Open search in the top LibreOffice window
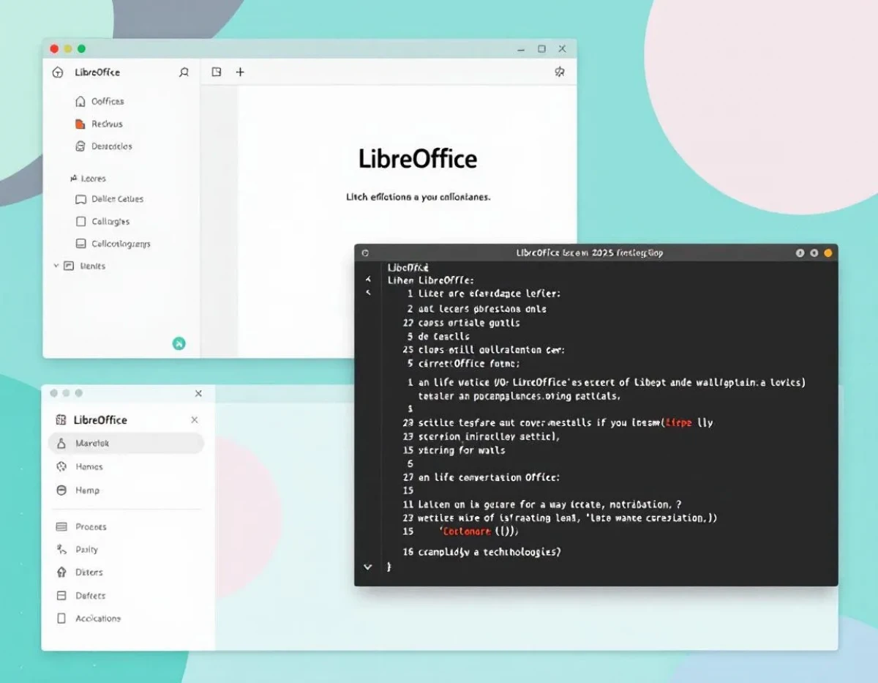 tap(184, 72)
